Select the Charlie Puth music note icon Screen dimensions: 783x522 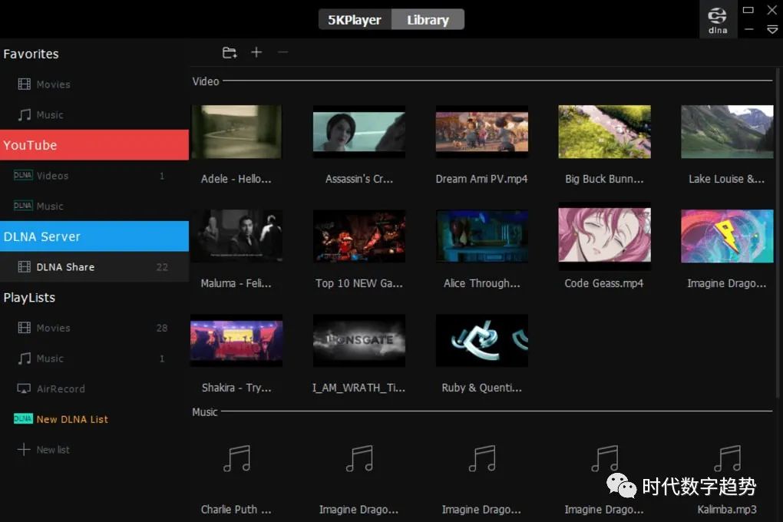tap(236, 458)
